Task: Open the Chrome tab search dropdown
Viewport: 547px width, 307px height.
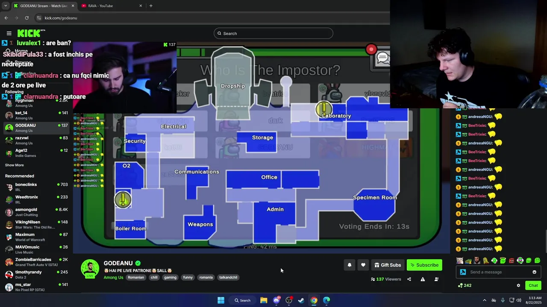Action: 6,6
